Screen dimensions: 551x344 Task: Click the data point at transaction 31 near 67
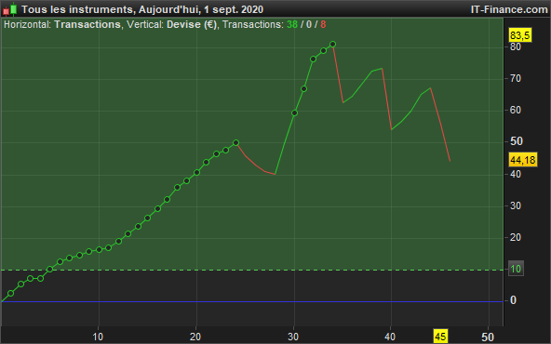[304, 89]
